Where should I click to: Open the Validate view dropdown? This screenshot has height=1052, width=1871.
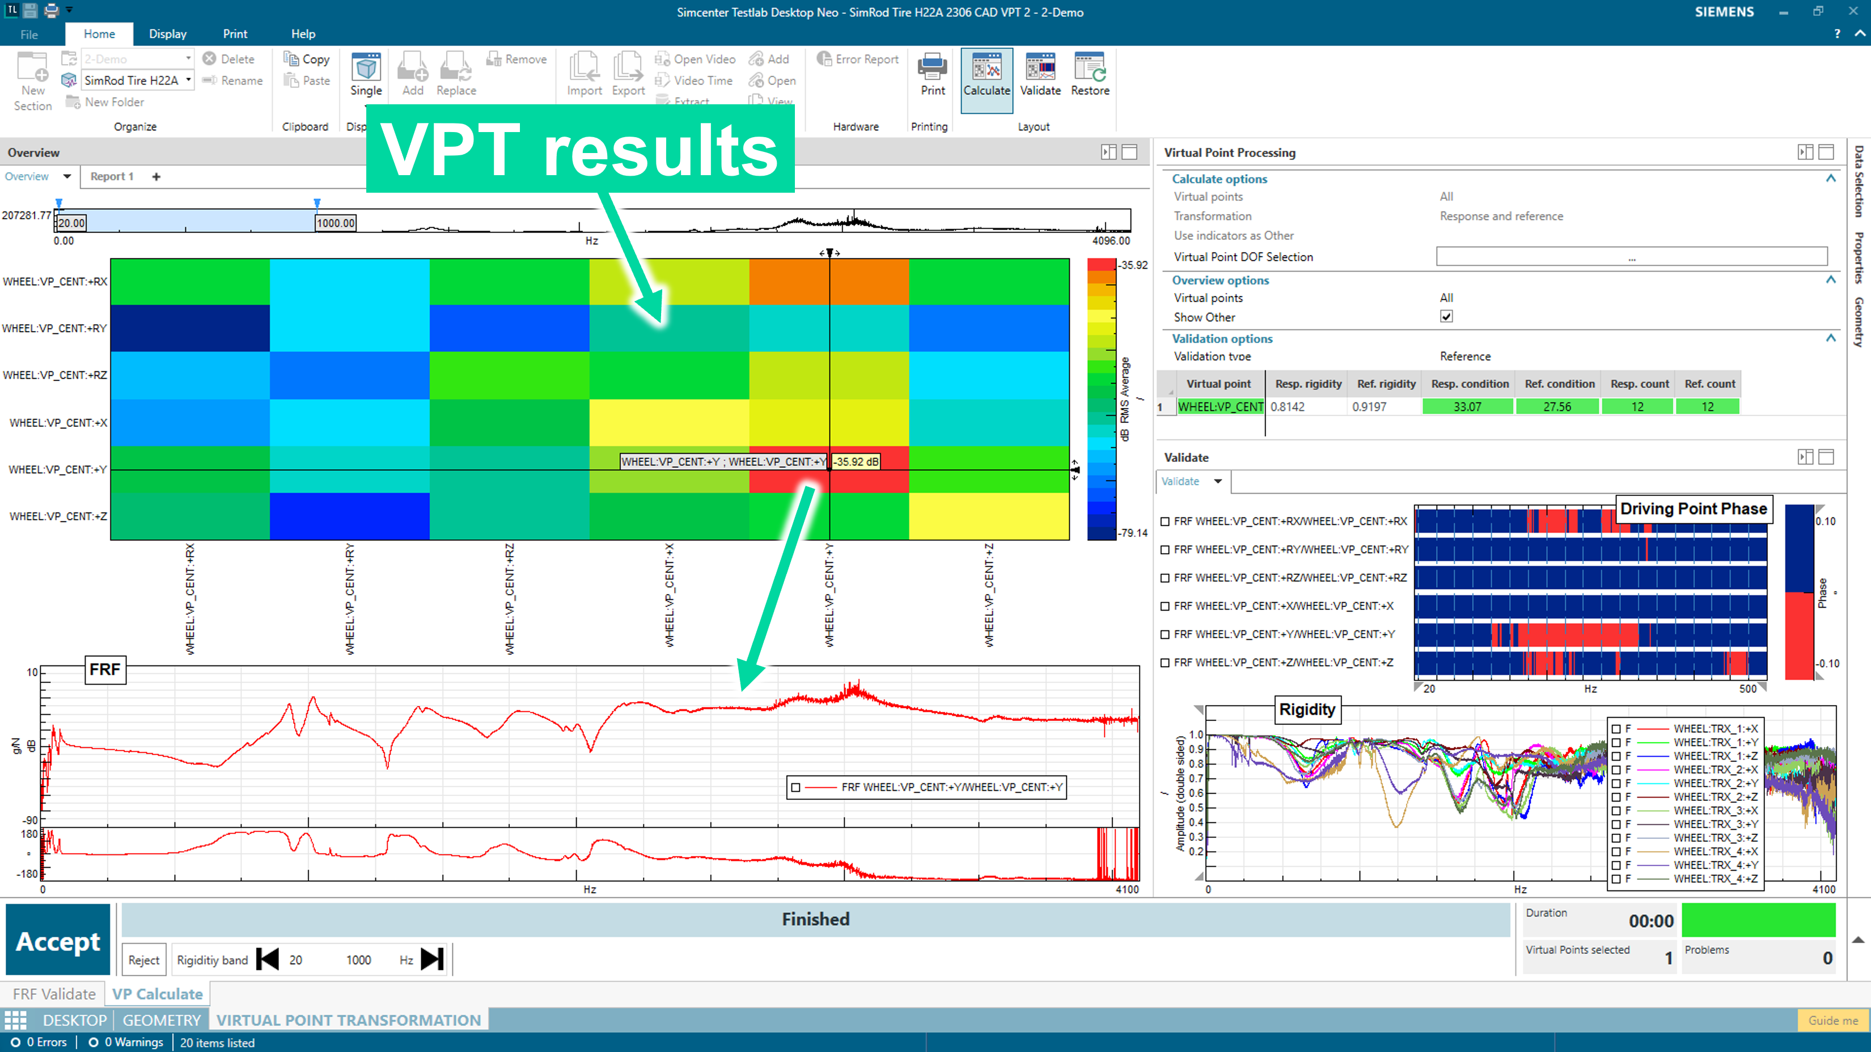coord(1218,481)
